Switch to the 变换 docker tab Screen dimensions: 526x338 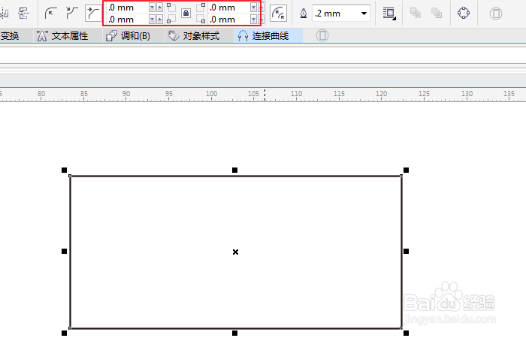(16, 35)
